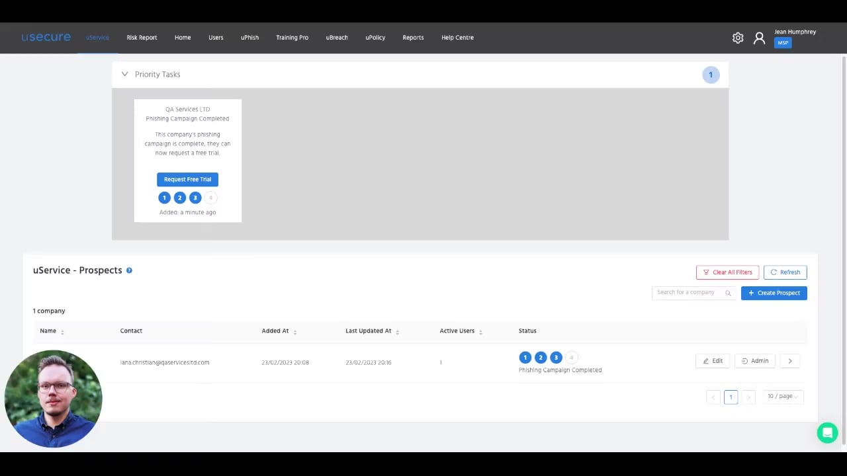
Task: Click step 4 circle in priority card
Action: click(210, 198)
